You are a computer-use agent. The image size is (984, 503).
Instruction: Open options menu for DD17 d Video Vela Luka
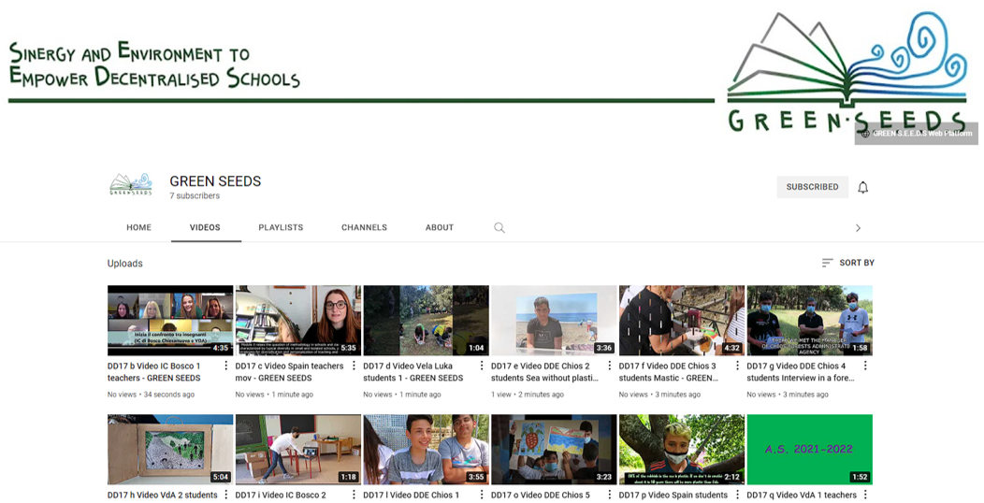click(x=482, y=366)
